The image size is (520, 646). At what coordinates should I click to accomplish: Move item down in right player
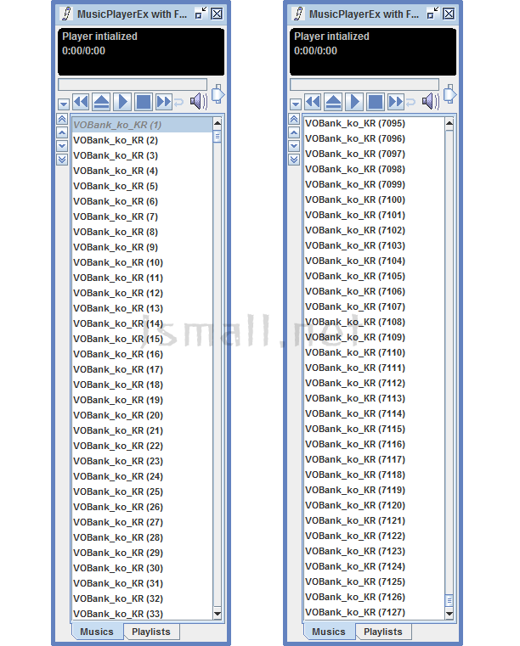(x=294, y=146)
